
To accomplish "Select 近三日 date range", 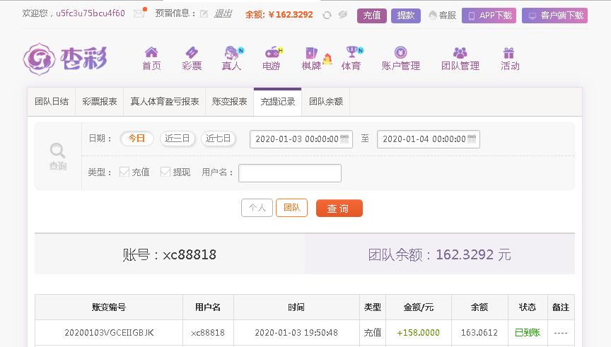I will [x=178, y=139].
